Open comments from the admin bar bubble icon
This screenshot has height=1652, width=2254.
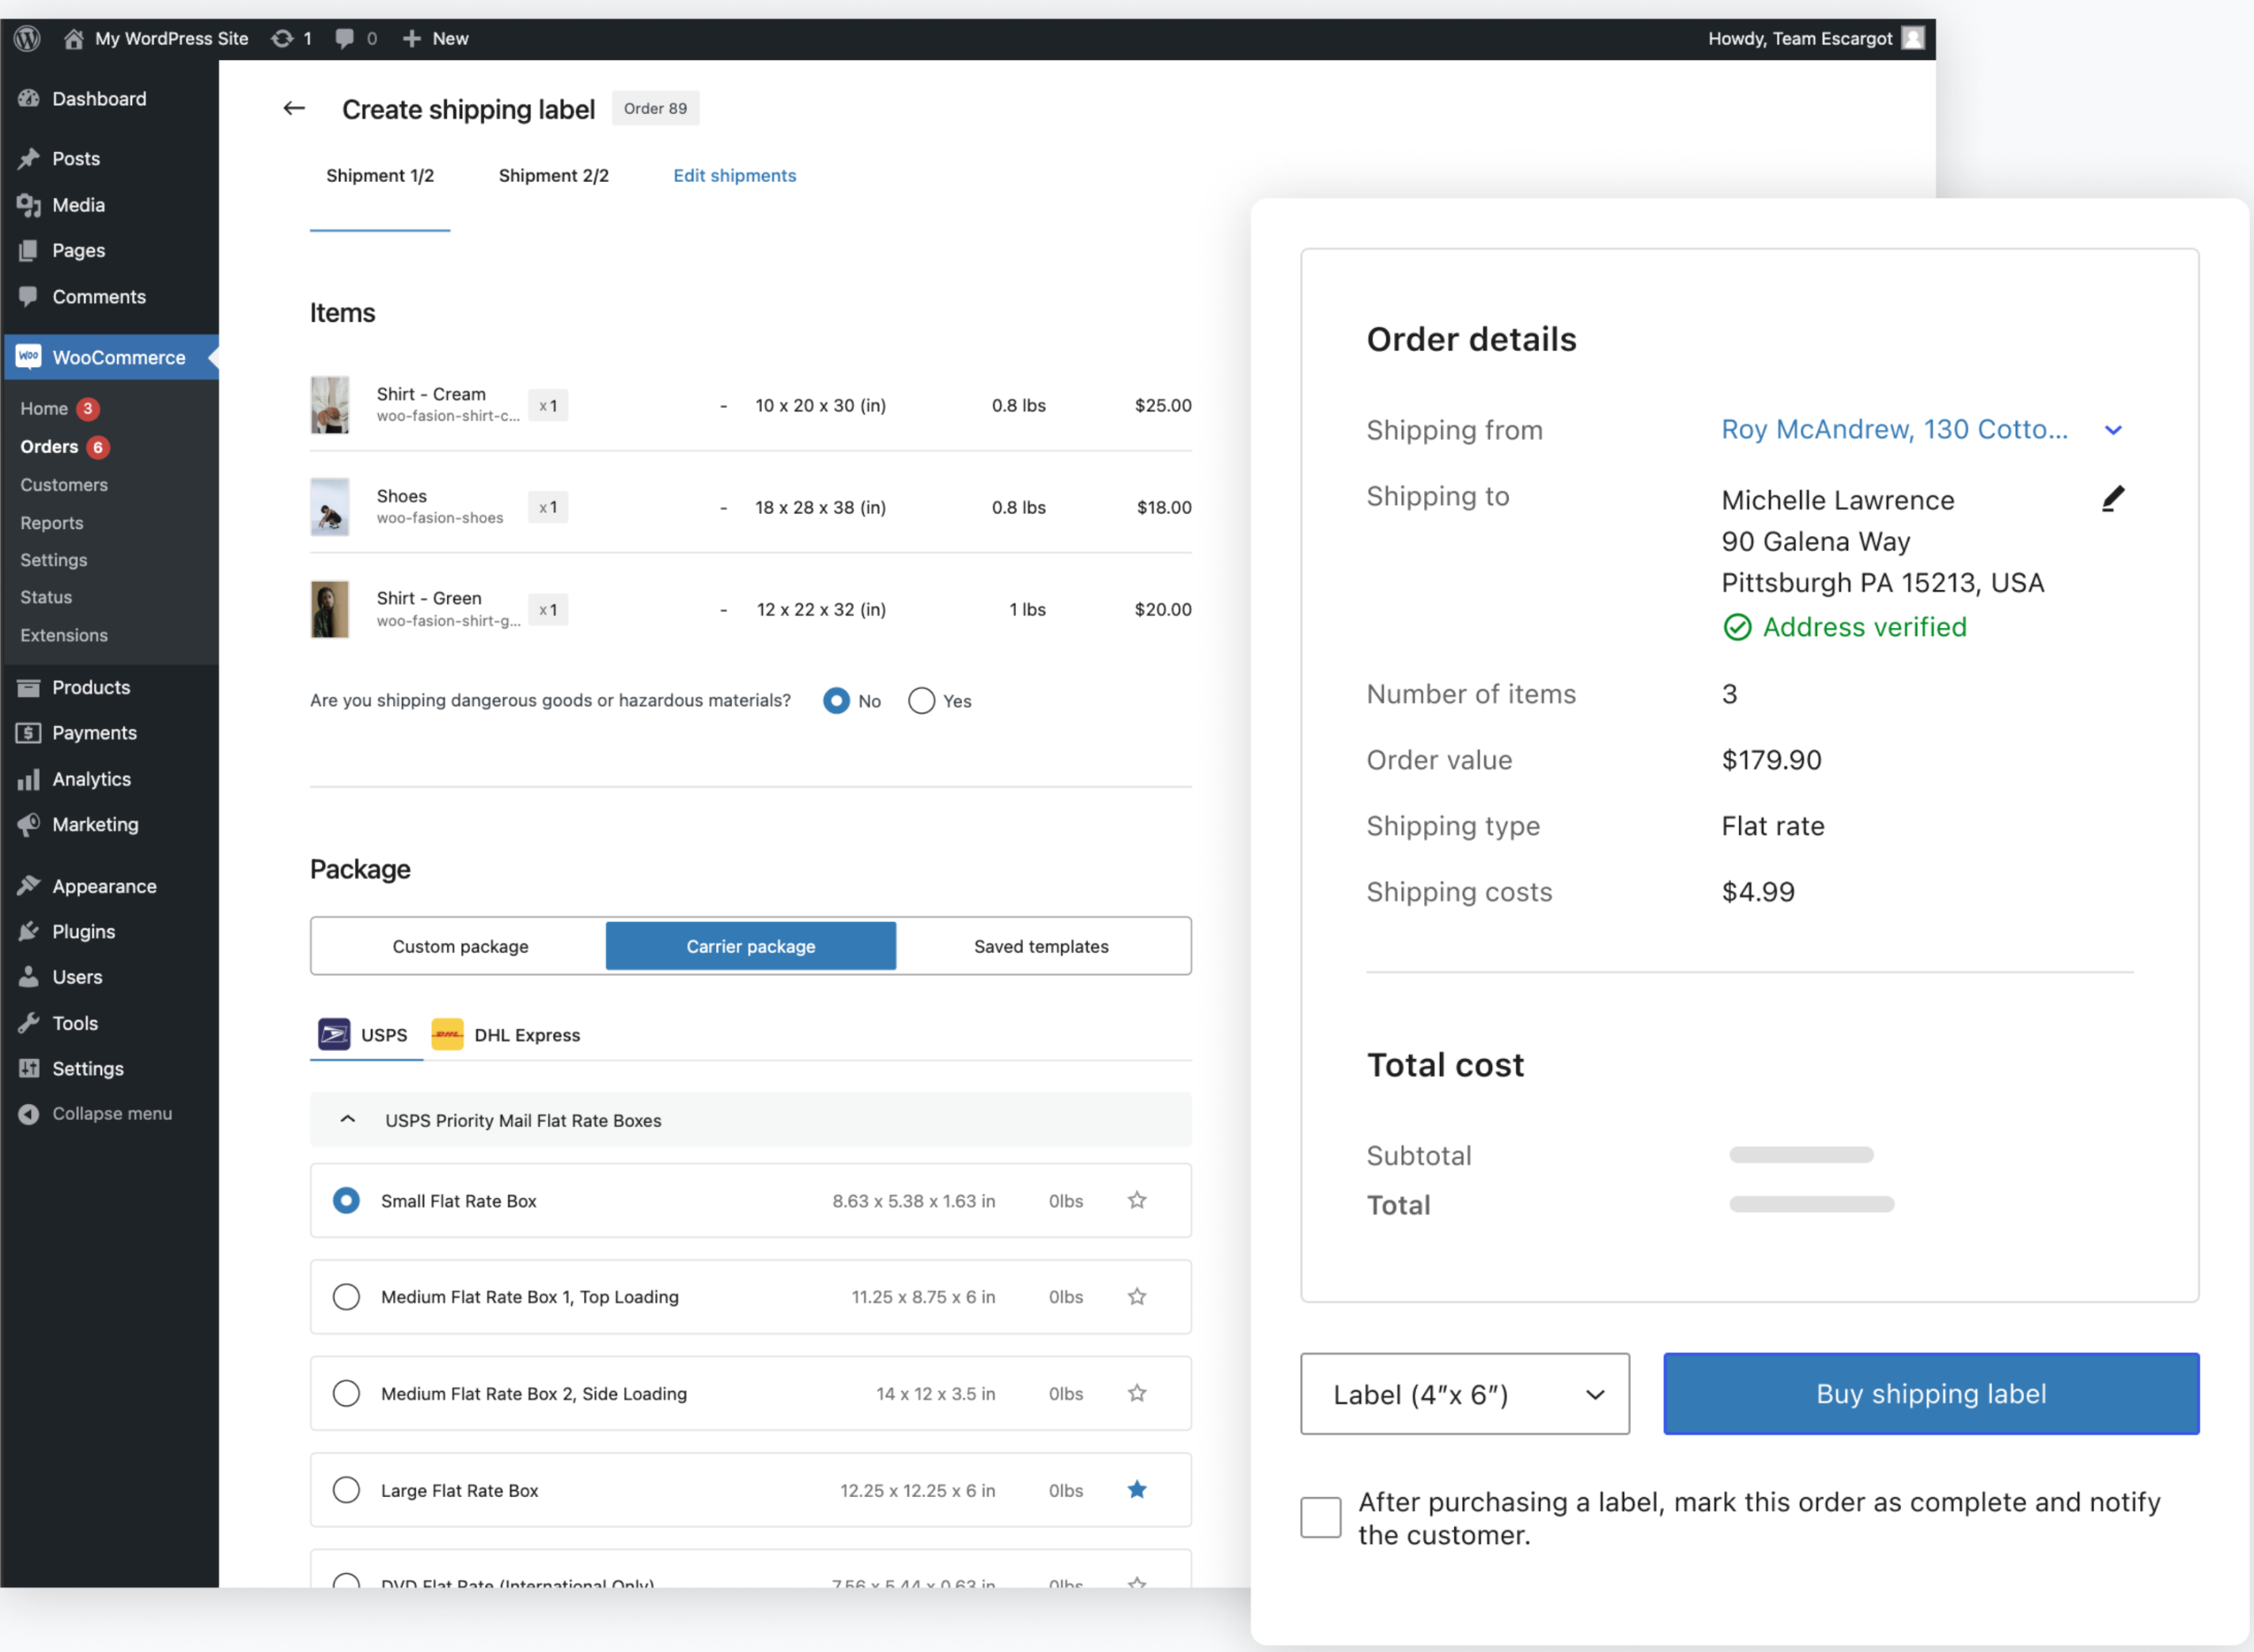344,38
